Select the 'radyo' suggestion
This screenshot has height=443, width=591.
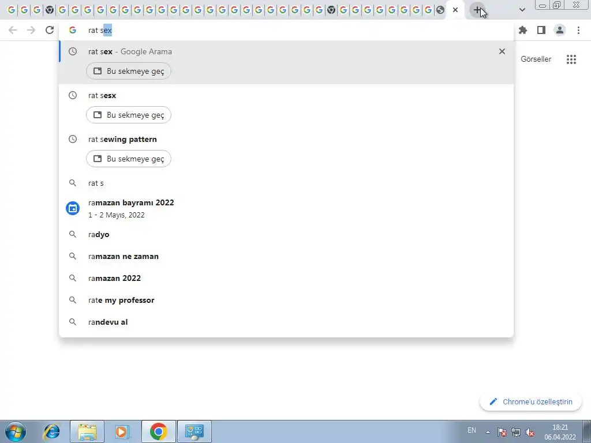(286, 234)
